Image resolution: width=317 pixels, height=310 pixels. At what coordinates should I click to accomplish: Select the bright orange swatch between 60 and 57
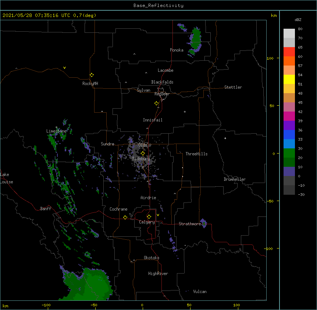289,61
